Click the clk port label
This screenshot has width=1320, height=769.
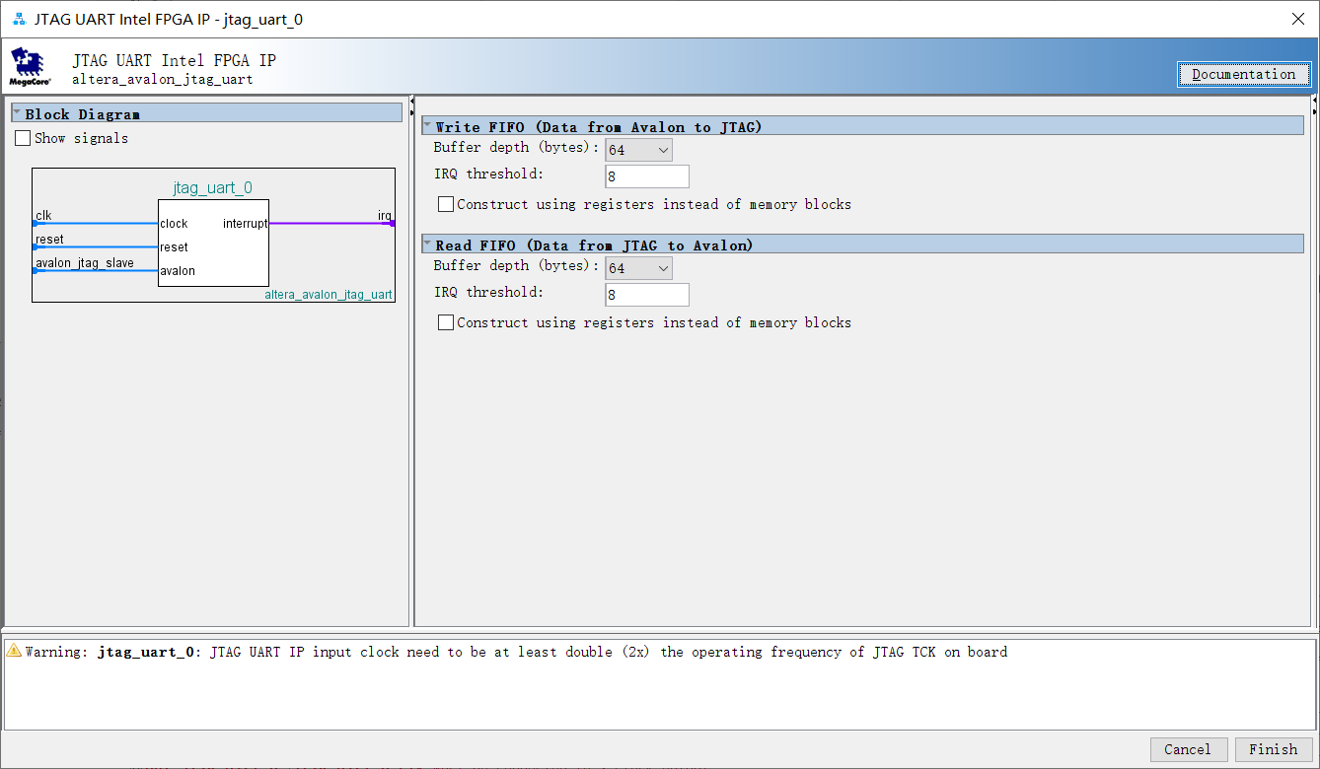(x=43, y=215)
